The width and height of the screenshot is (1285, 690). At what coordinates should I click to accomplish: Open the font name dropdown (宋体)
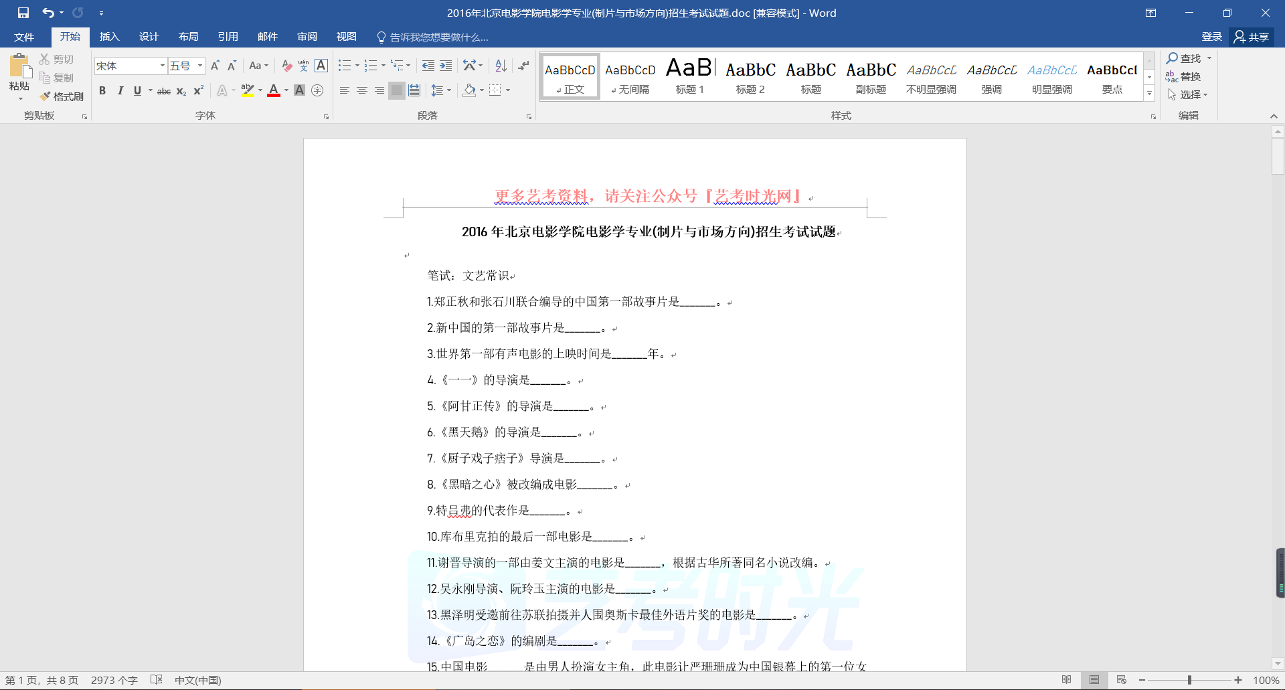point(162,66)
